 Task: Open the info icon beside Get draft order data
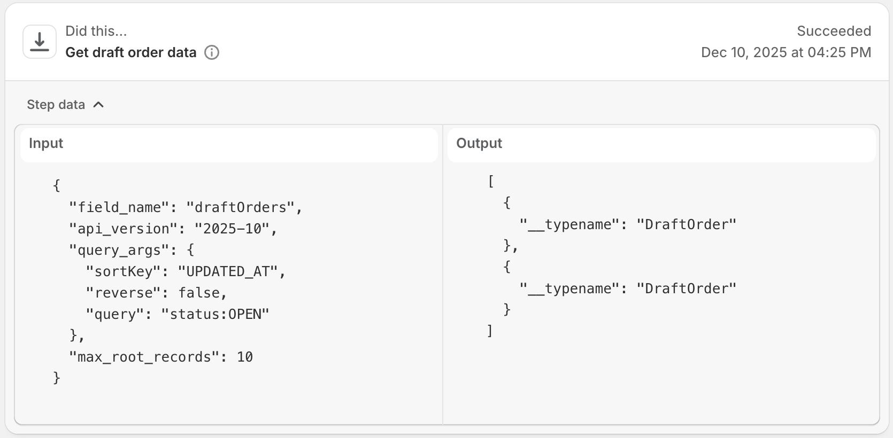coord(212,52)
